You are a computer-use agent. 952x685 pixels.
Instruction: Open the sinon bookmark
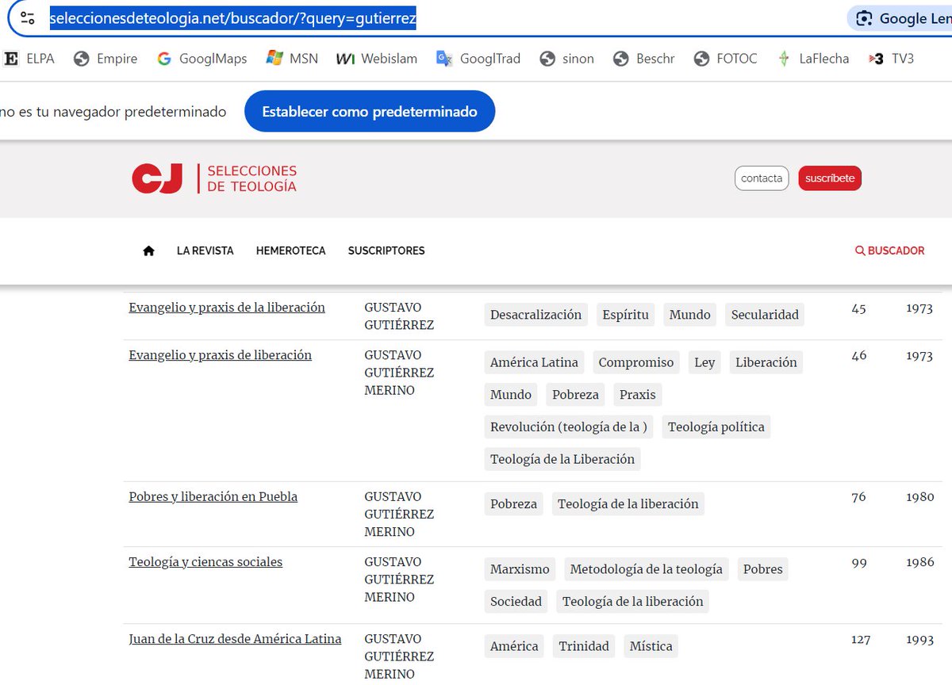(x=566, y=59)
